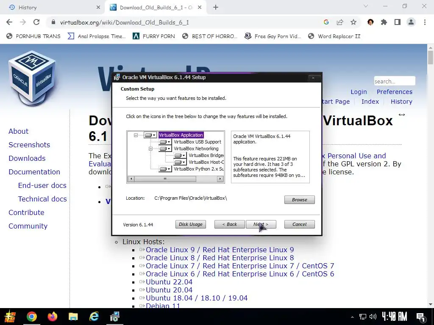Image resolution: width=434 pixels, height=325 pixels.
Task: Click the Browse button for install location
Action: click(x=300, y=200)
